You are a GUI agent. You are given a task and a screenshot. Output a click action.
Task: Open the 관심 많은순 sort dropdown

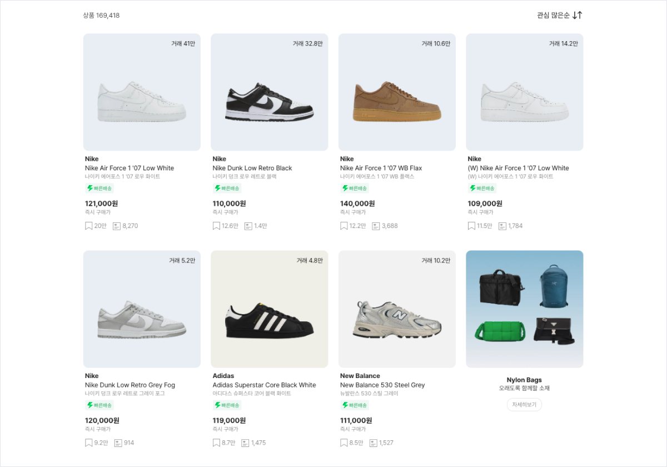(553, 15)
